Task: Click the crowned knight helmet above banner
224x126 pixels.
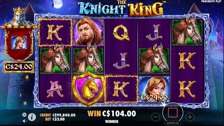Action: (19, 16)
